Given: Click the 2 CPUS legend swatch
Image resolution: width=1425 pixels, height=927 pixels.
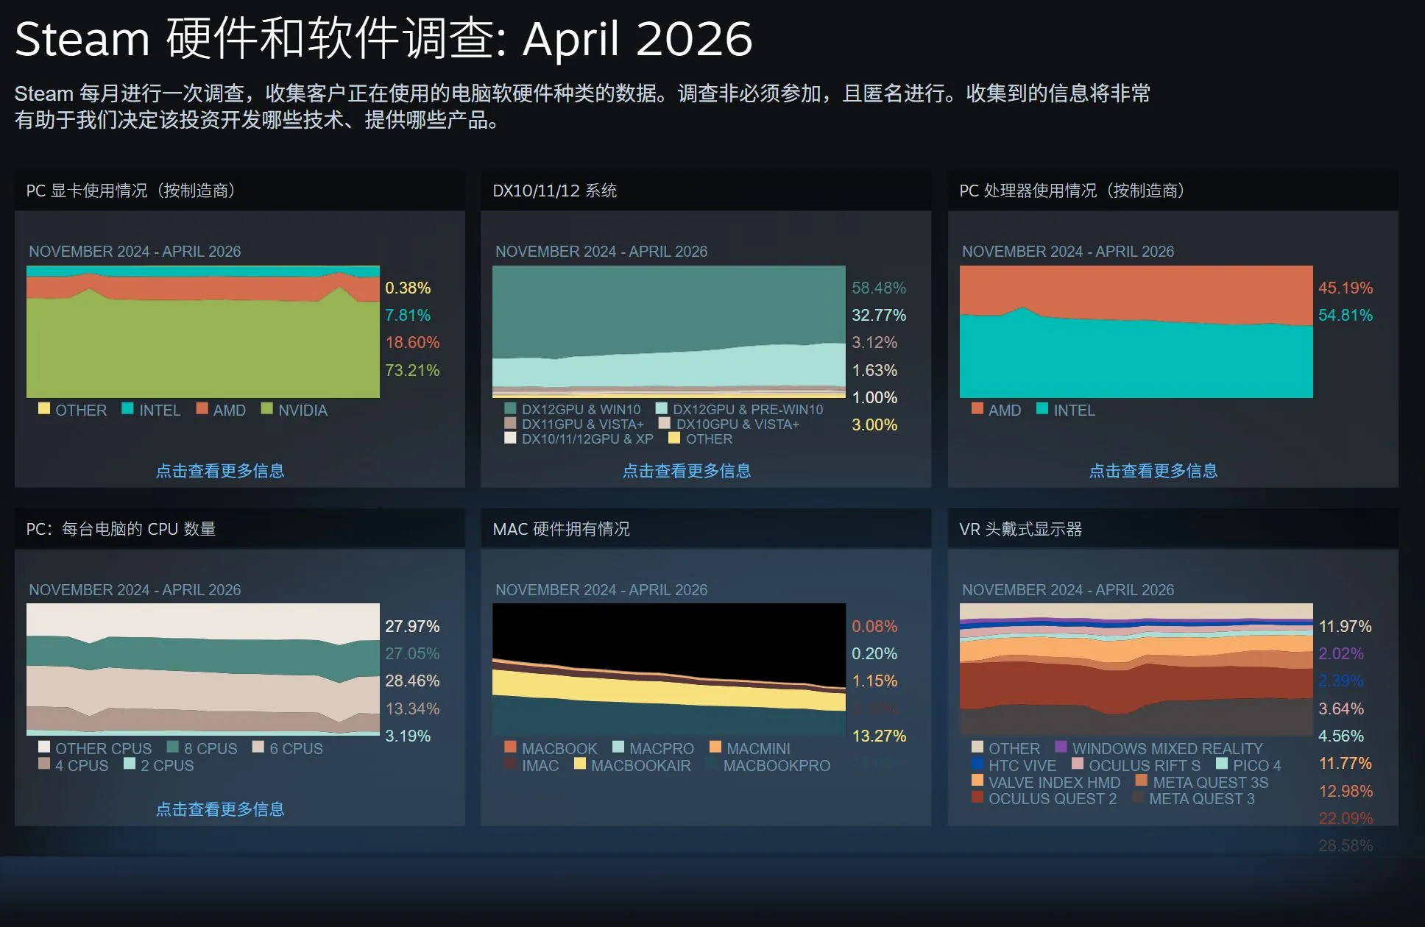Looking at the screenshot, I should 130,764.
